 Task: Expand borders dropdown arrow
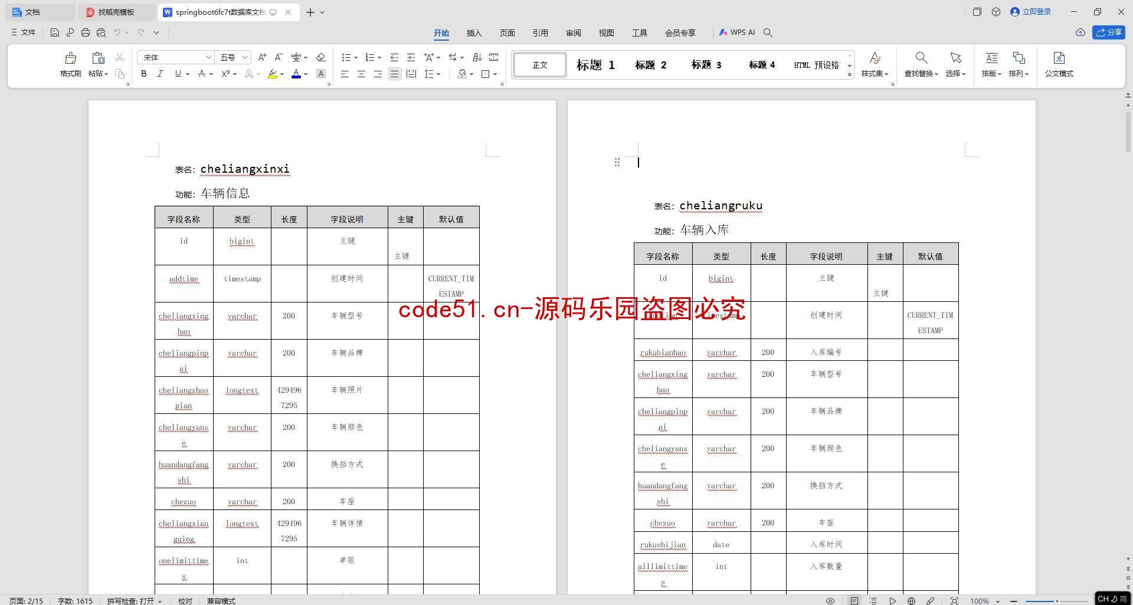pyautogui.click(x=495, y=74)
